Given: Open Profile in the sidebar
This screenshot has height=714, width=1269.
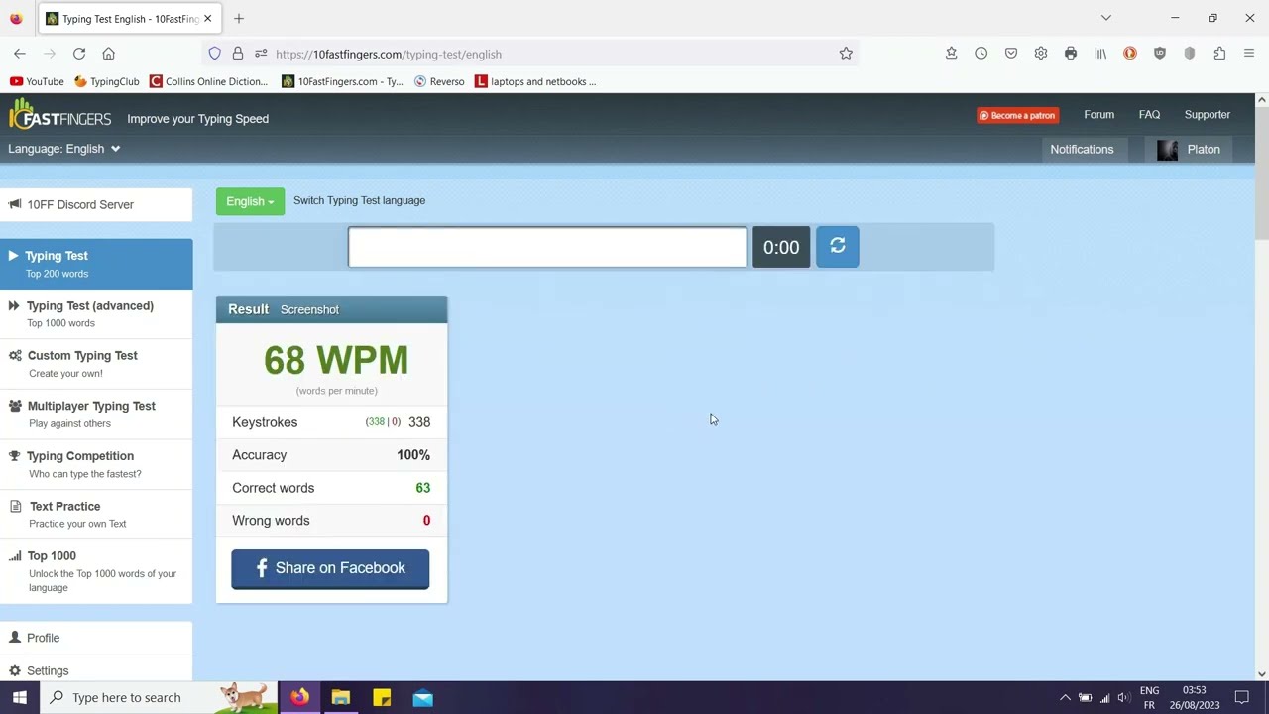Looking at the screenshot, I should 96,638.
